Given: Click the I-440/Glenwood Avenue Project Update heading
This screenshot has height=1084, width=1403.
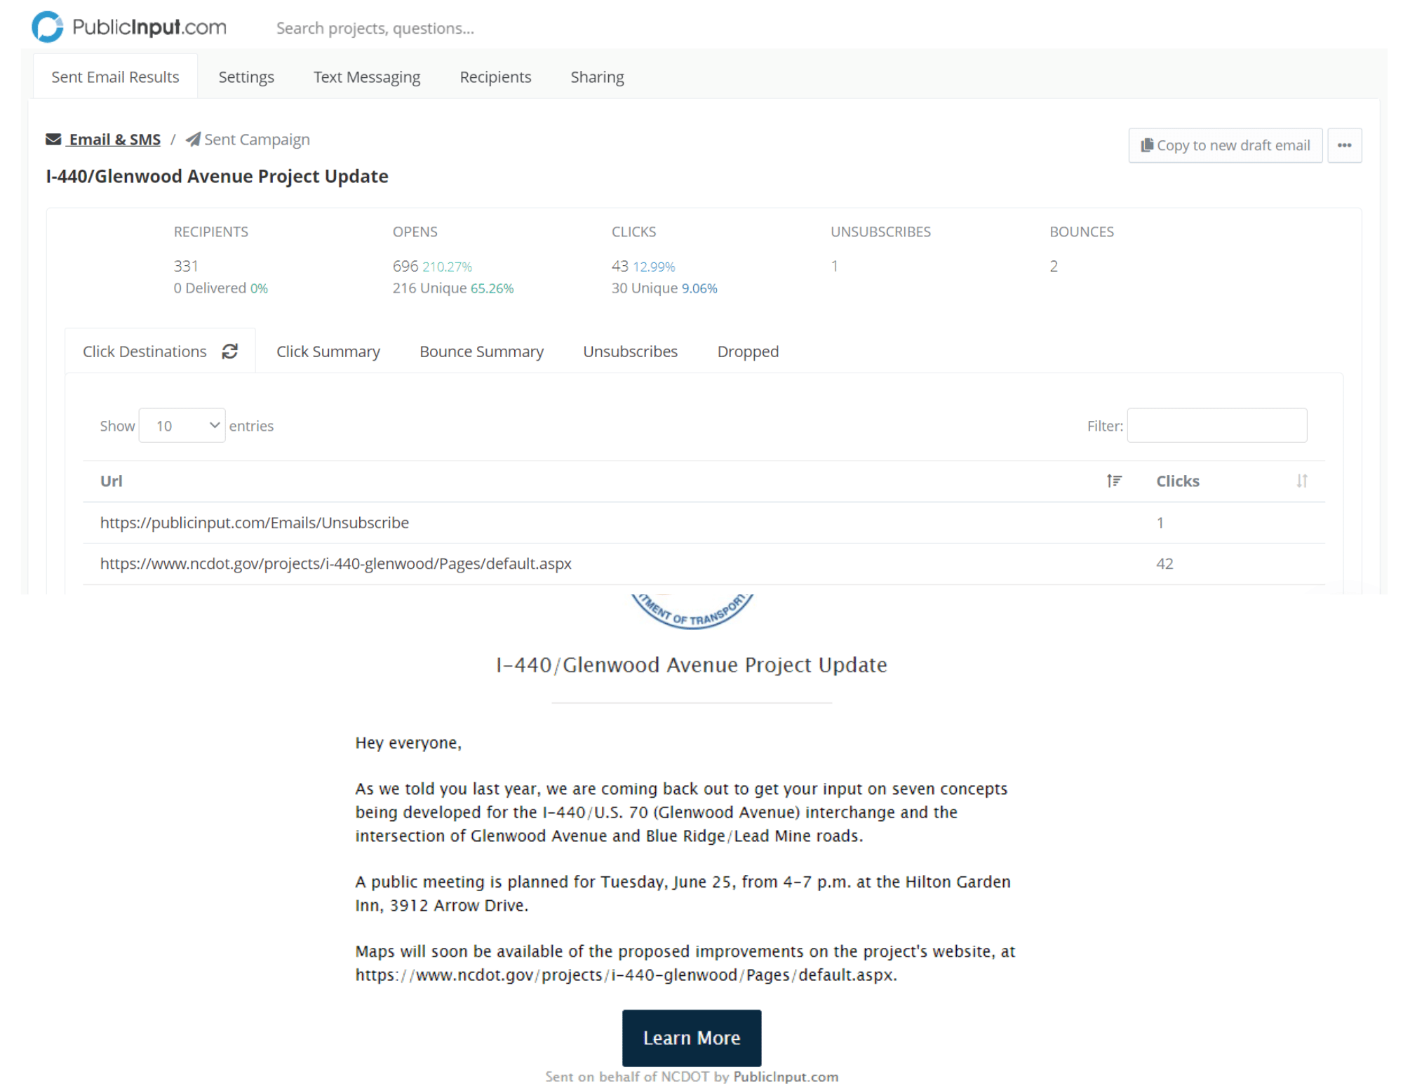Looking at the screenshot, I should click(x=217, y=175).
